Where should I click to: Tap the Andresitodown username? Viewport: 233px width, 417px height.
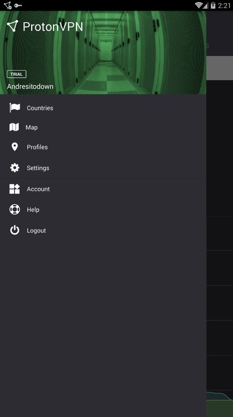click(30, 87)
